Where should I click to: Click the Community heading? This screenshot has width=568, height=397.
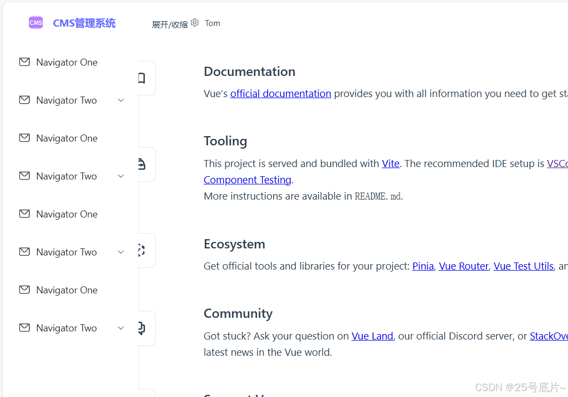pos(238,314)
